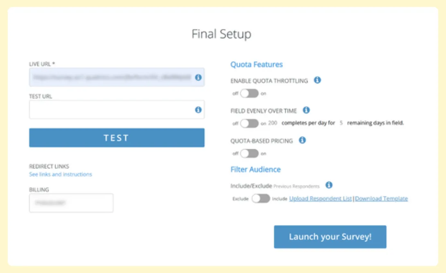Screen dimensions: 446x273
Task: Click the info icon inside the Test URL field
Action: coord(199,109)
